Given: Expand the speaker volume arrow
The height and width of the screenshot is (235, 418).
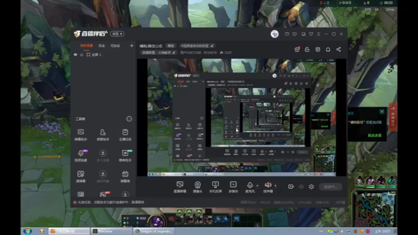Looking at the screenshot, I should (275, 185).
